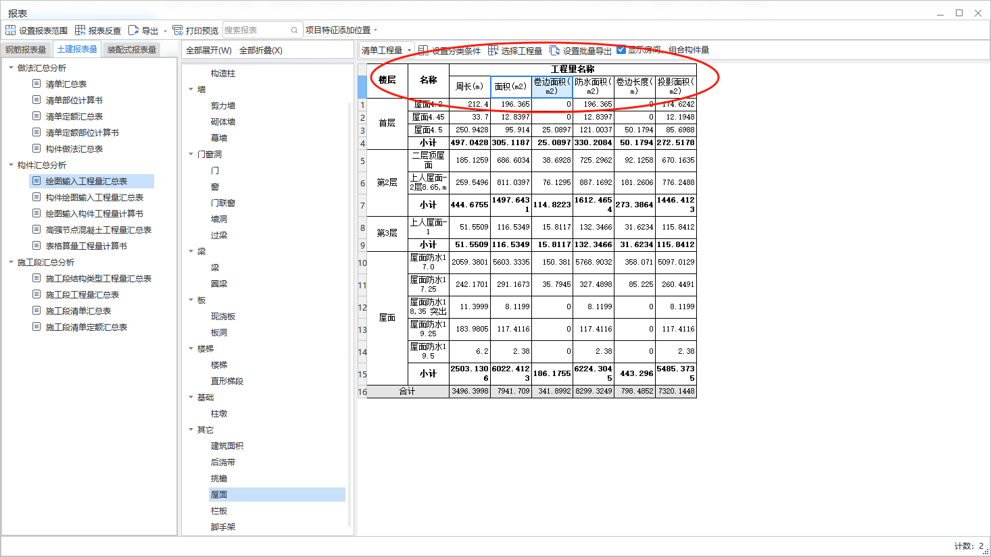Collapse the 其它 component group
Screen dimensions: 991x557
(x=191, y=429)
